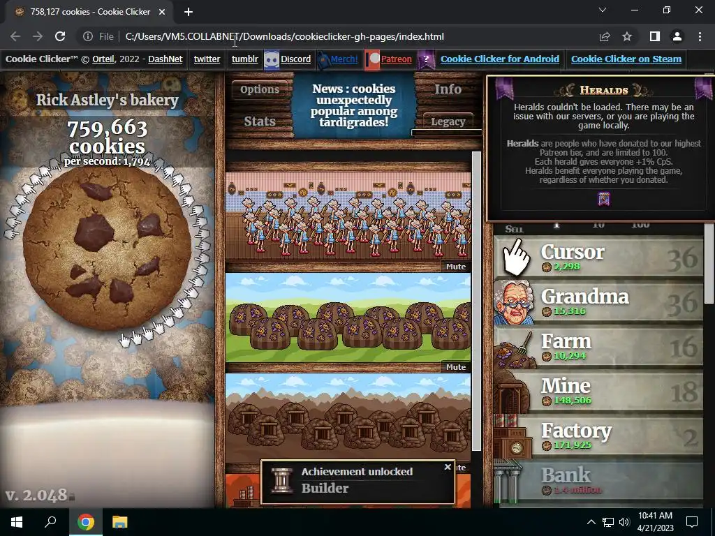This screenshot has width=715, height=536.
Task: Click the purple Heralds question-mark flag
Action: coord(426,59)
